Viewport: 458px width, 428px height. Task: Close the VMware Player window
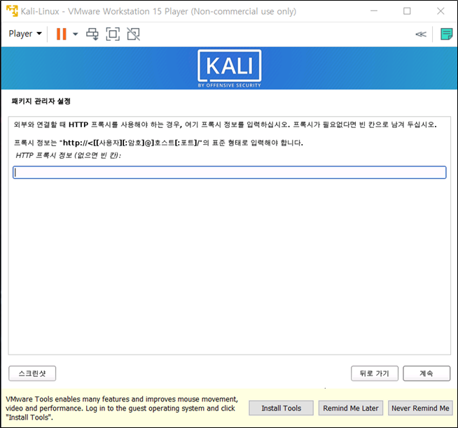point(440,11)
